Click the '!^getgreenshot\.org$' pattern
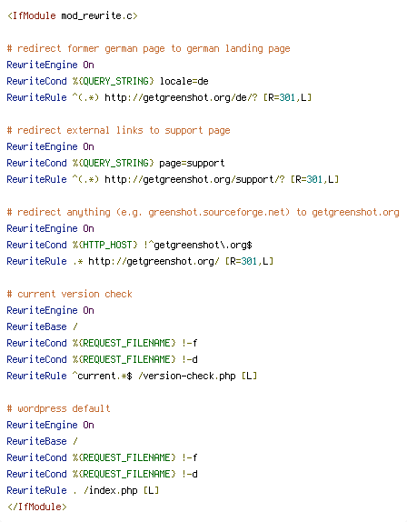Screen dimensions: 407x522 198,245
